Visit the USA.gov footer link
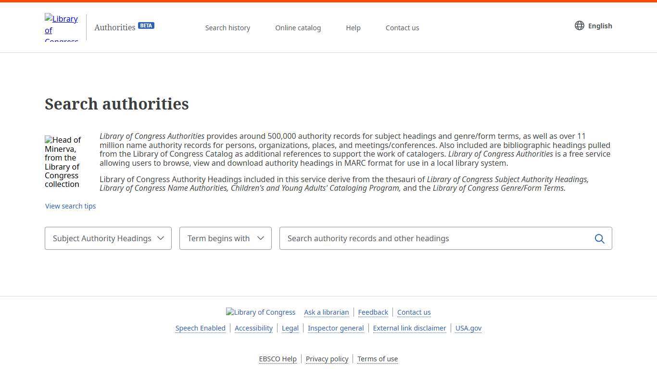 coord(468,328)
